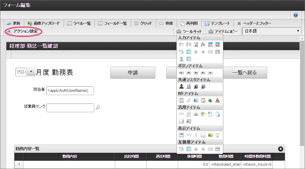Image resolution: width=305 pixels, height=169 pixels.
Task: Select the curved arrow button item in ボタンアイテム
Action: pos(210,73)
